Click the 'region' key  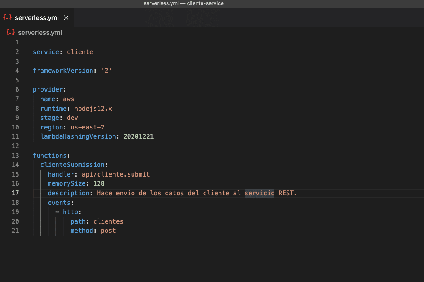tap(51, 127)
